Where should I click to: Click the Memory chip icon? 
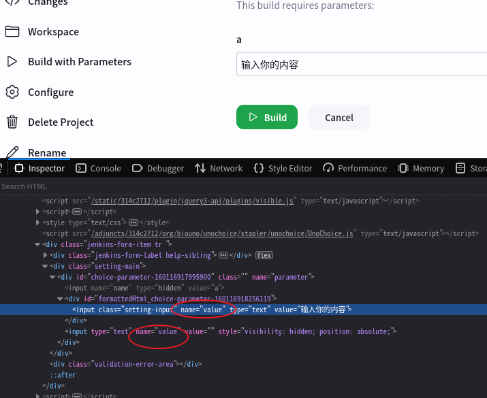tap(403, 168)
